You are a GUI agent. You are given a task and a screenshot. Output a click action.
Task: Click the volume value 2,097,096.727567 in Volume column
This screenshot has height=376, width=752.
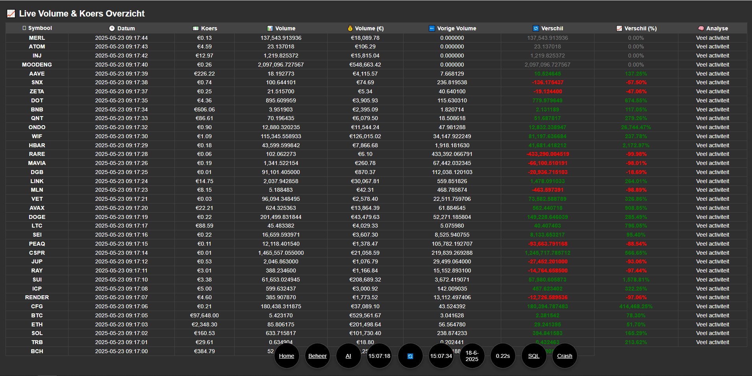tap(281, 65)
